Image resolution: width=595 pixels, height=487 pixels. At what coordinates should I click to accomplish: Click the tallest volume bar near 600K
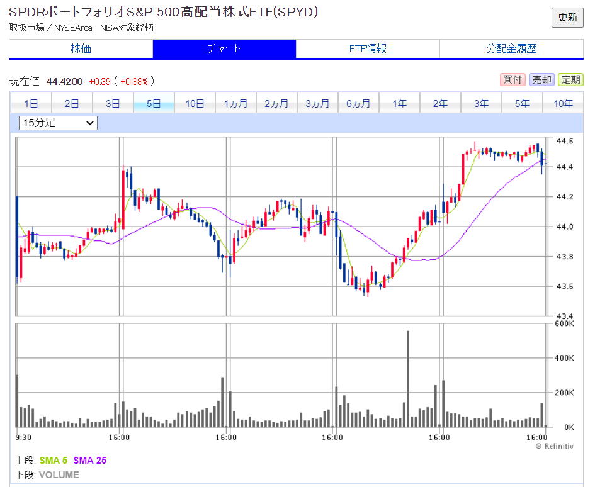click(408, 379)
